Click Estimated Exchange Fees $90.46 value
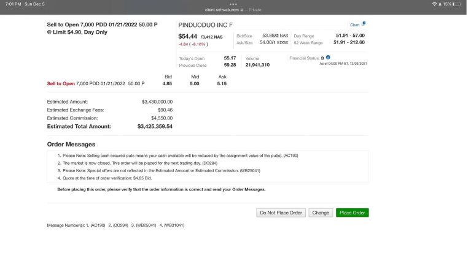Viewport: 471px width, 253px height. pyautogui.click(x=165, y=110)
